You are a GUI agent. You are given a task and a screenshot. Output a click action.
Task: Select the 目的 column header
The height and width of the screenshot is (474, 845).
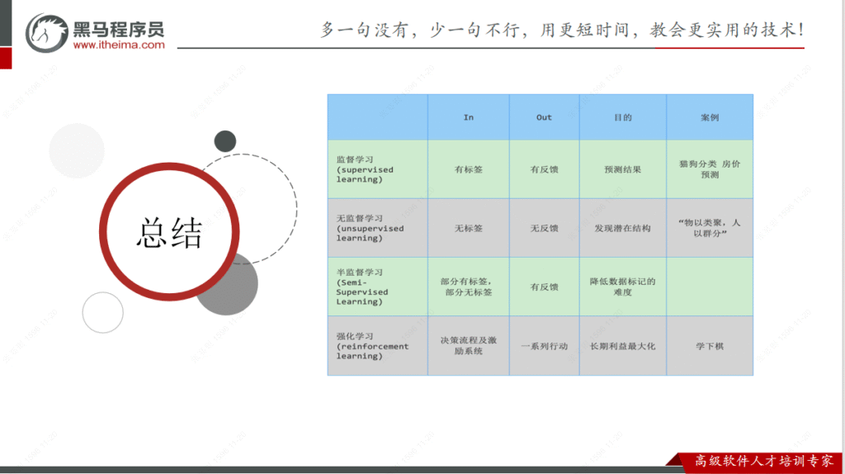[622, 117]
